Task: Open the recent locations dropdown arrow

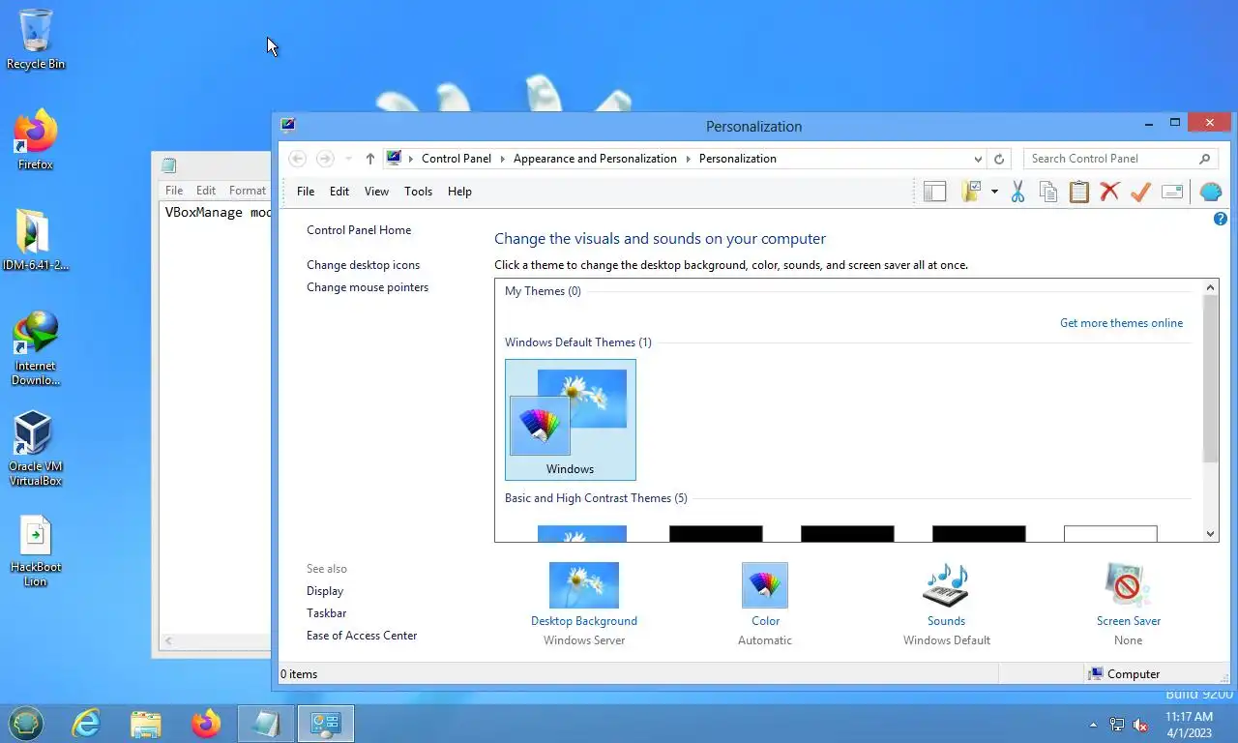Action: [348, 159]
